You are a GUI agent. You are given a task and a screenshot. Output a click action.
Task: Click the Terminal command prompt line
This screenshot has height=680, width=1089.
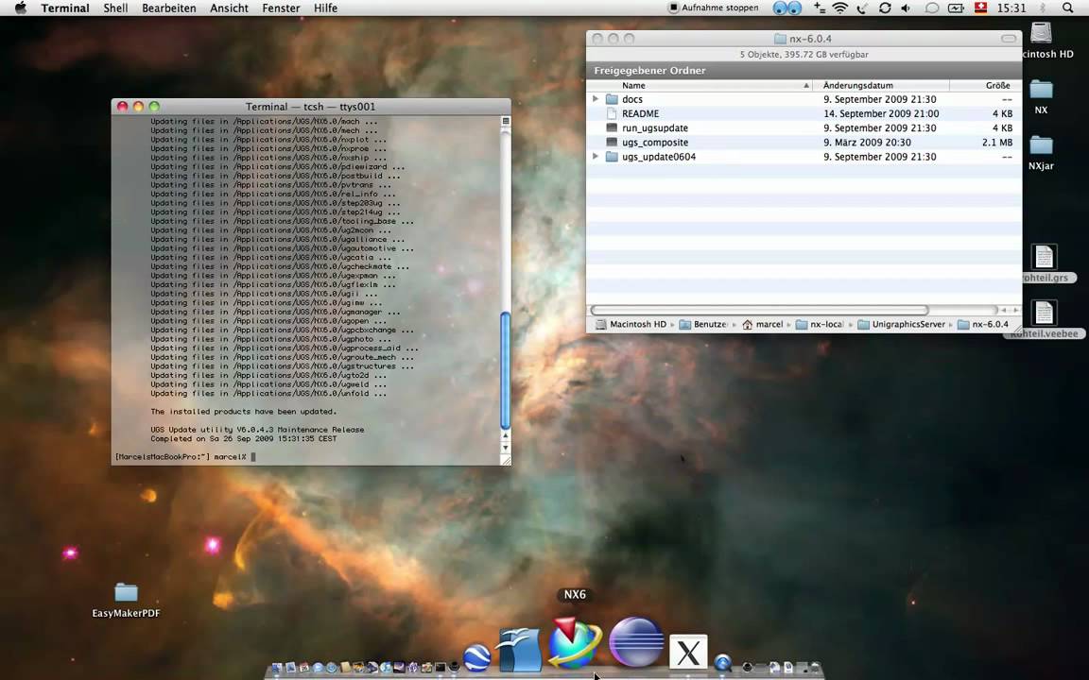pyautogui.click(x=185, y=456)
